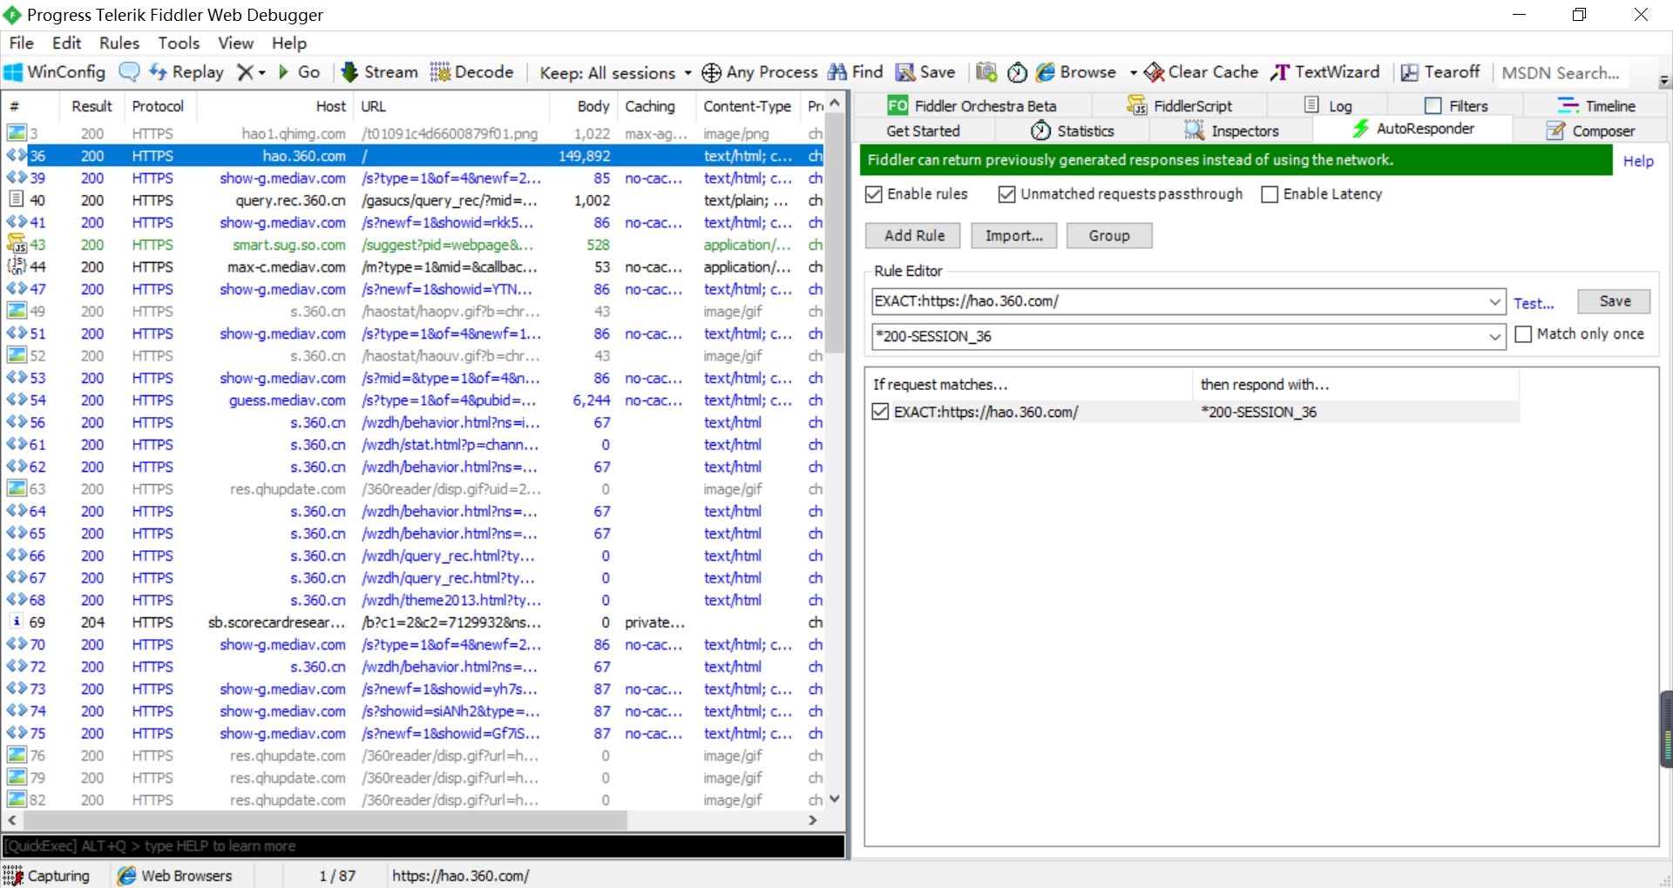Viewport: 1673px width, 888px height.
Task: Toggle Stream mode in toolbar
Action: coord(379,72)
